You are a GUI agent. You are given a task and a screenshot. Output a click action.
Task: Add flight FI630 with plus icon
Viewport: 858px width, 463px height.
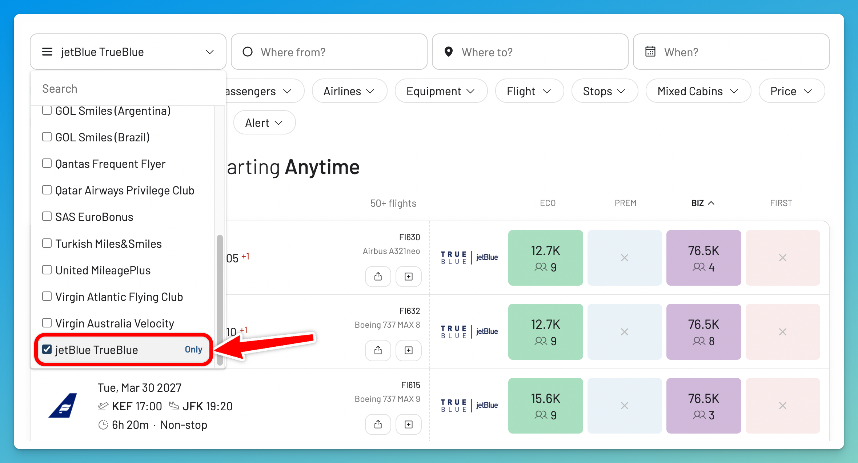click(409, 277)
